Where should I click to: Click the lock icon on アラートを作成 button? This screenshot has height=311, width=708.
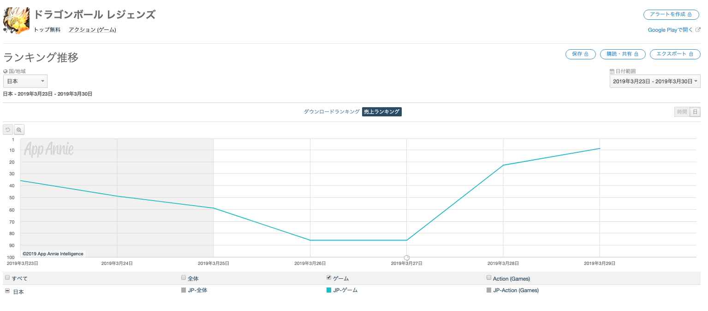click(690, 15)
